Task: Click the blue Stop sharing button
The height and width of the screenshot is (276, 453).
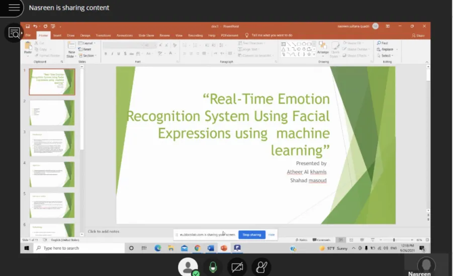Action: pos(251,235)
